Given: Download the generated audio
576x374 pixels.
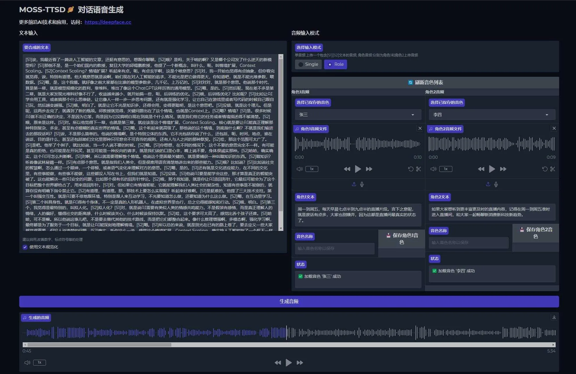Looking at the screenshot, I should [x=554, y=318].
